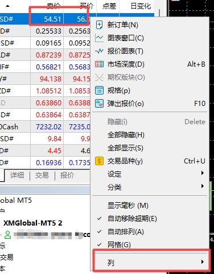Screen dimensions: 214x274
Task: Click the red price 1.08512
Action: (47, 91)
